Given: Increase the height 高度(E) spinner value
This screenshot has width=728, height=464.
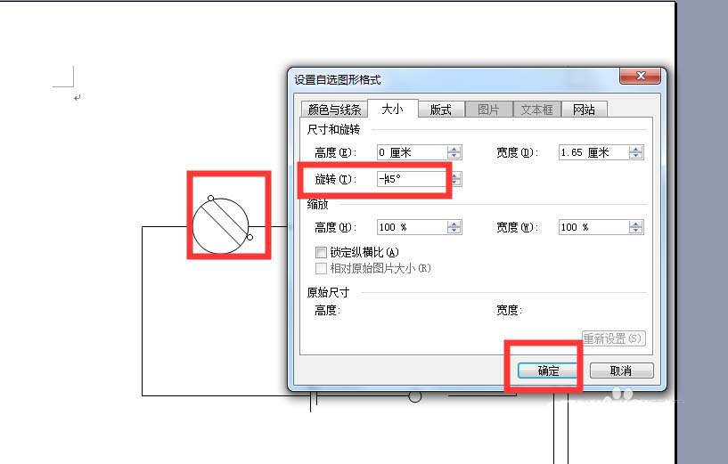Looking at the screenshot, I should coord(454,149).
